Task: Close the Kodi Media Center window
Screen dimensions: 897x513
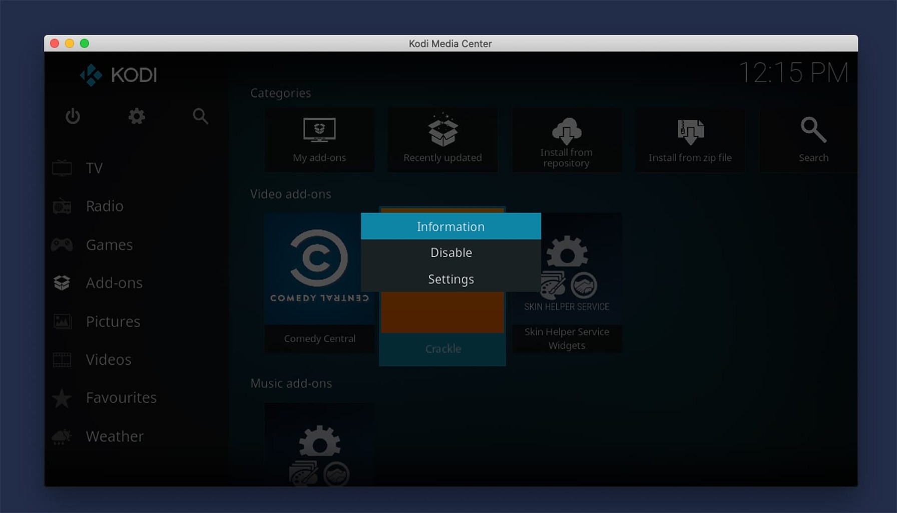Action: 55,44
